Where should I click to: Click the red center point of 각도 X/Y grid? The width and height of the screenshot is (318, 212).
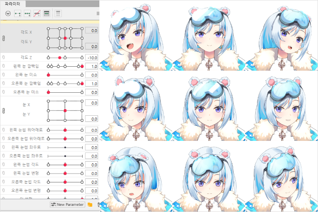65,38
